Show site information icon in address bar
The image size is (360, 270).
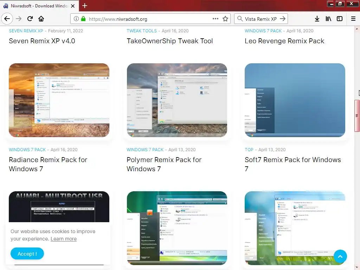pos(76,19)
